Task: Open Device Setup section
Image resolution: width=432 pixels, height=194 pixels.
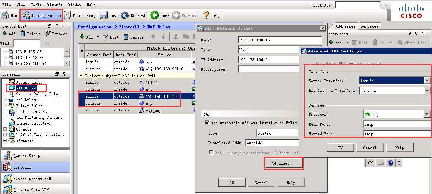Action: point(35,156)
